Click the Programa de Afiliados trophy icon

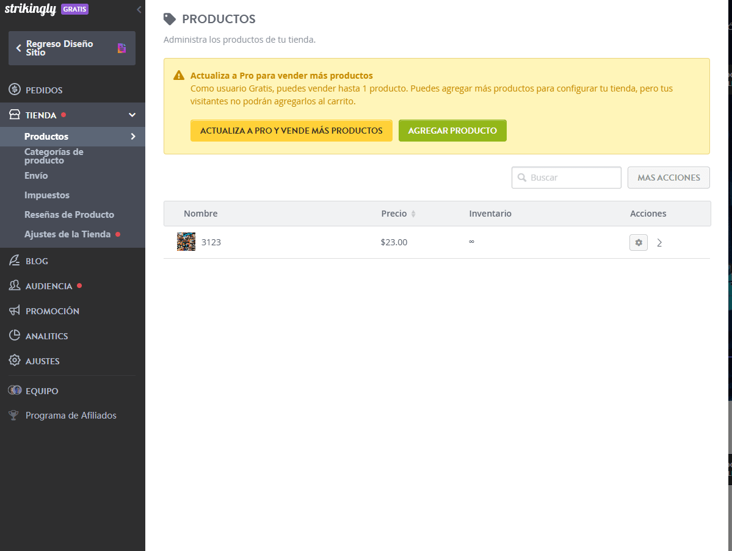pos(13,415)
